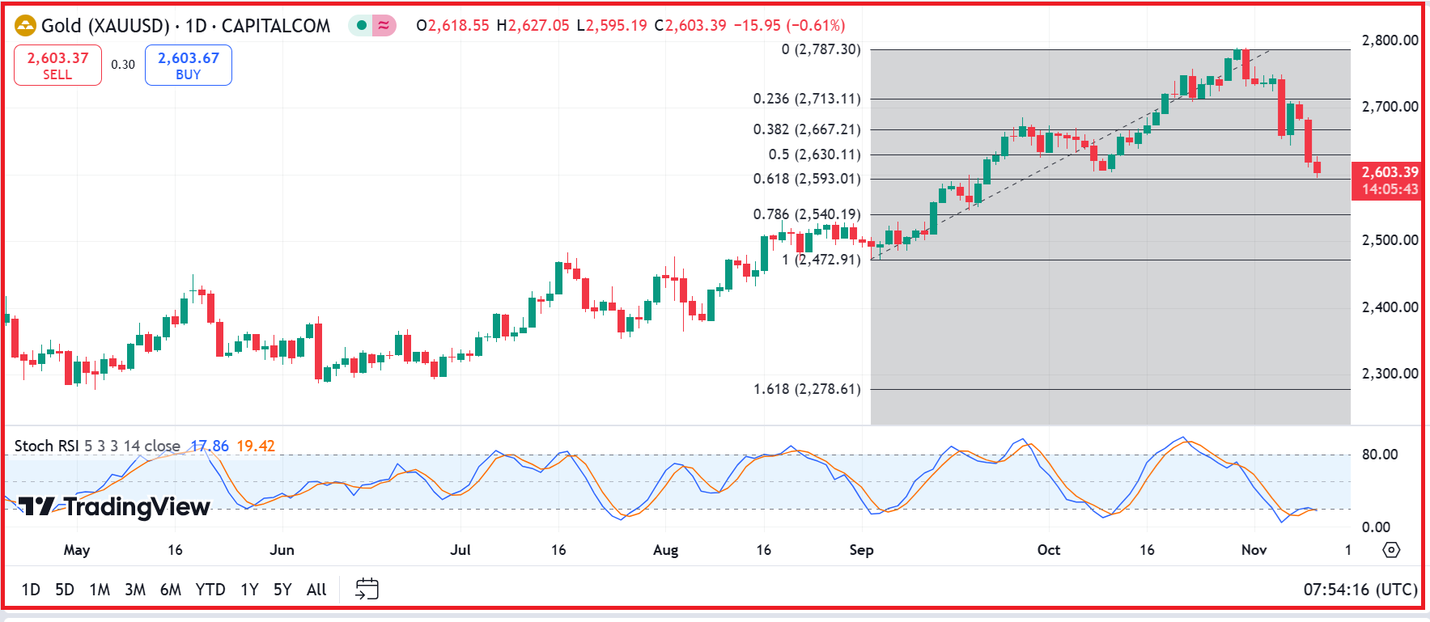Image resolution: width=1430 pixels, height=622 pixels.
Task: Open the go-to-date calendar icon
Action: 367,589
